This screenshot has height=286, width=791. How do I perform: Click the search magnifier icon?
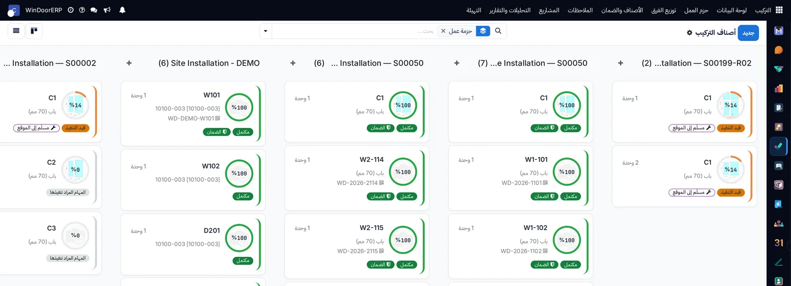(x=498, y=31)
